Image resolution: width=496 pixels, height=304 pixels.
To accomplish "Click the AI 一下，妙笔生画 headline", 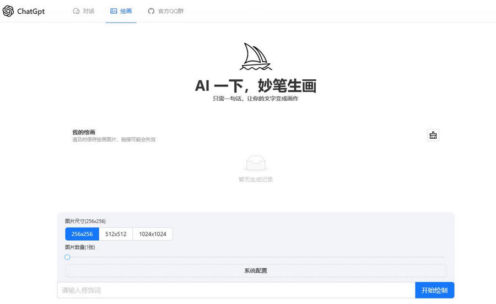I will pos(255,86).
